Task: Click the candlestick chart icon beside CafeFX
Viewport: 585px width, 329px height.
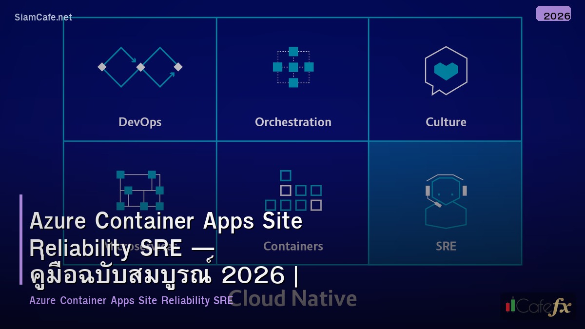Action: click(509, 306)
